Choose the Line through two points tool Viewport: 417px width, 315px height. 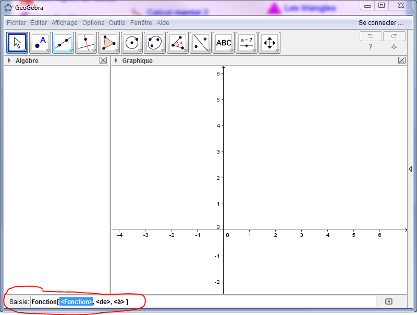tap(63, 43)
